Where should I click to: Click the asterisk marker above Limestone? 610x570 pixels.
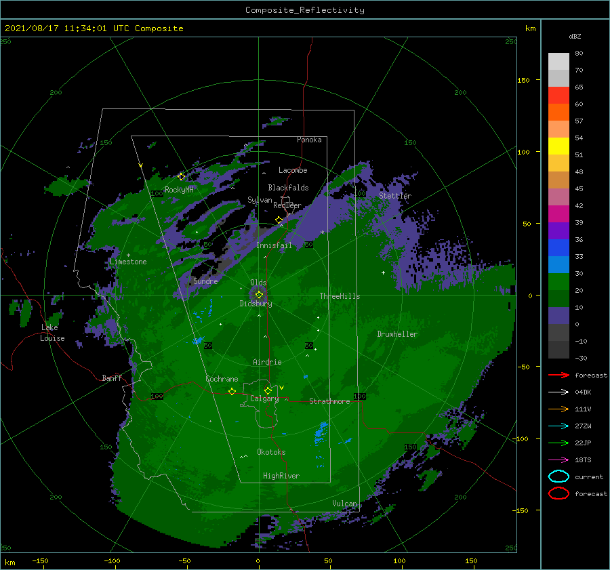pos(128,256)
